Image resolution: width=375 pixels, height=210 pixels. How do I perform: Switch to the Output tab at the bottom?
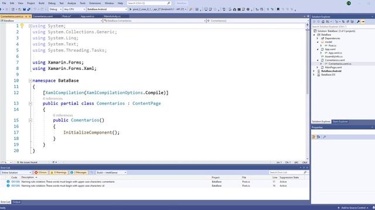(16, 202)
